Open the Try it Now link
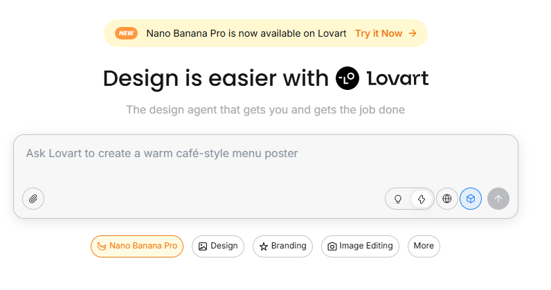551x290 pixels. click(379, 33)
